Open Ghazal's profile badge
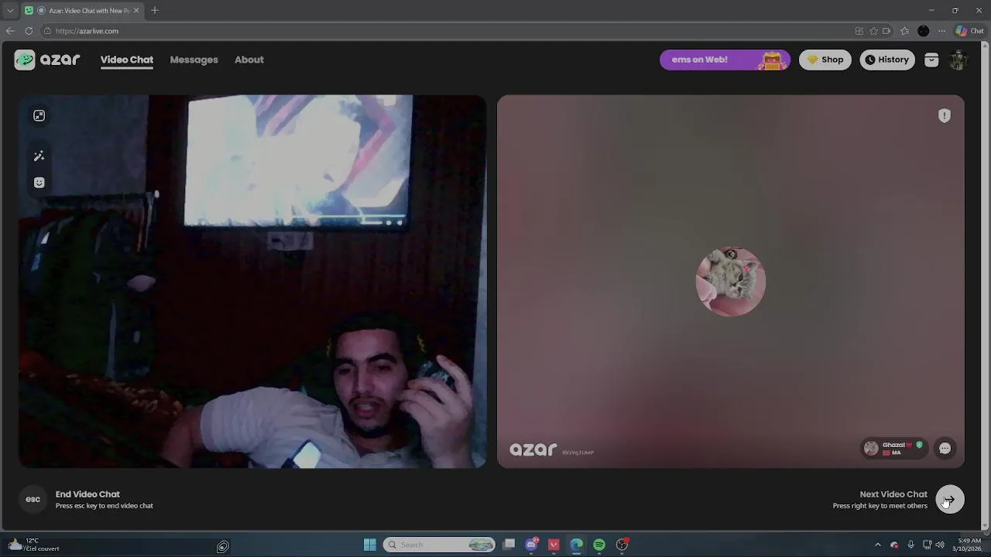This screenshot has width=991, height=557. 895,448
